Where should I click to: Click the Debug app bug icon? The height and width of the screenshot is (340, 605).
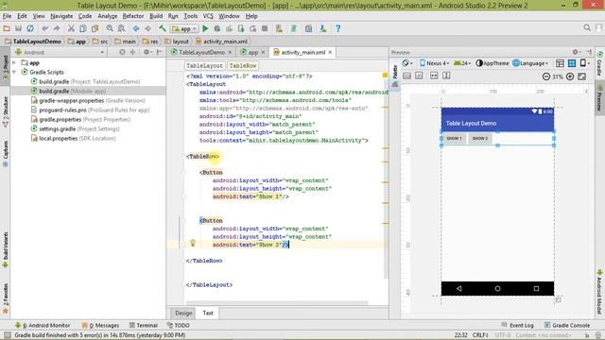click(x=217, y=28)
